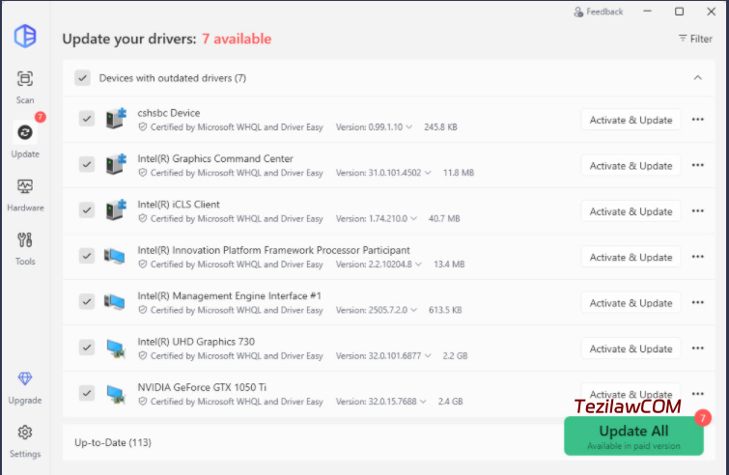Open more options for Intel UHD Graphics 730
This screenshot has height=475, width=729.
pyautogui.click(x=697, y=349)
